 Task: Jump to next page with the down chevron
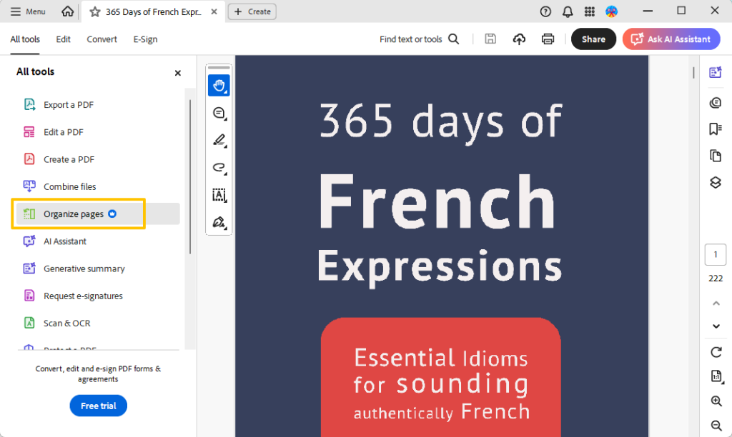coord(716,326)
